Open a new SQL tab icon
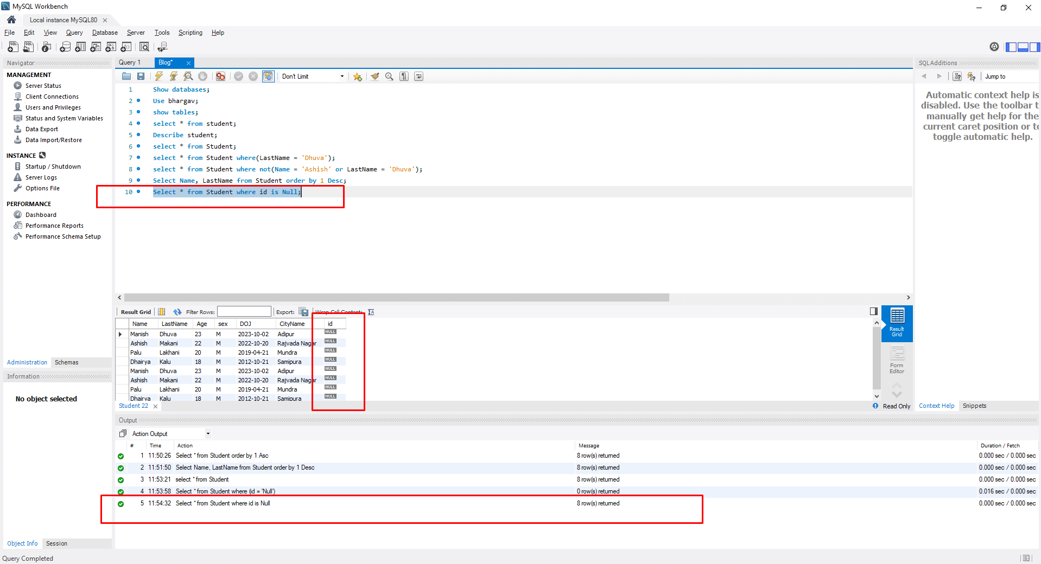 pos(13,47)
